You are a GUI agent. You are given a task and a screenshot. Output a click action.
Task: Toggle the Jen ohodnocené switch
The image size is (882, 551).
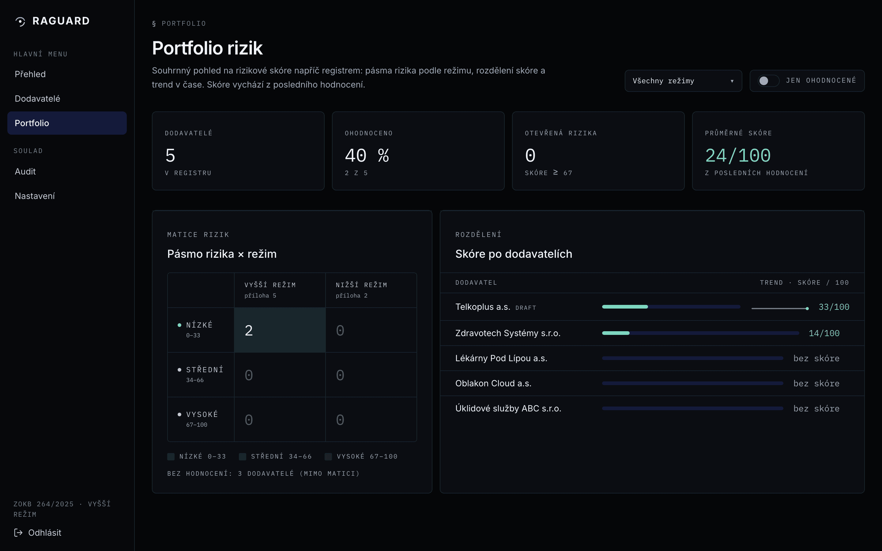pos(768,81)
